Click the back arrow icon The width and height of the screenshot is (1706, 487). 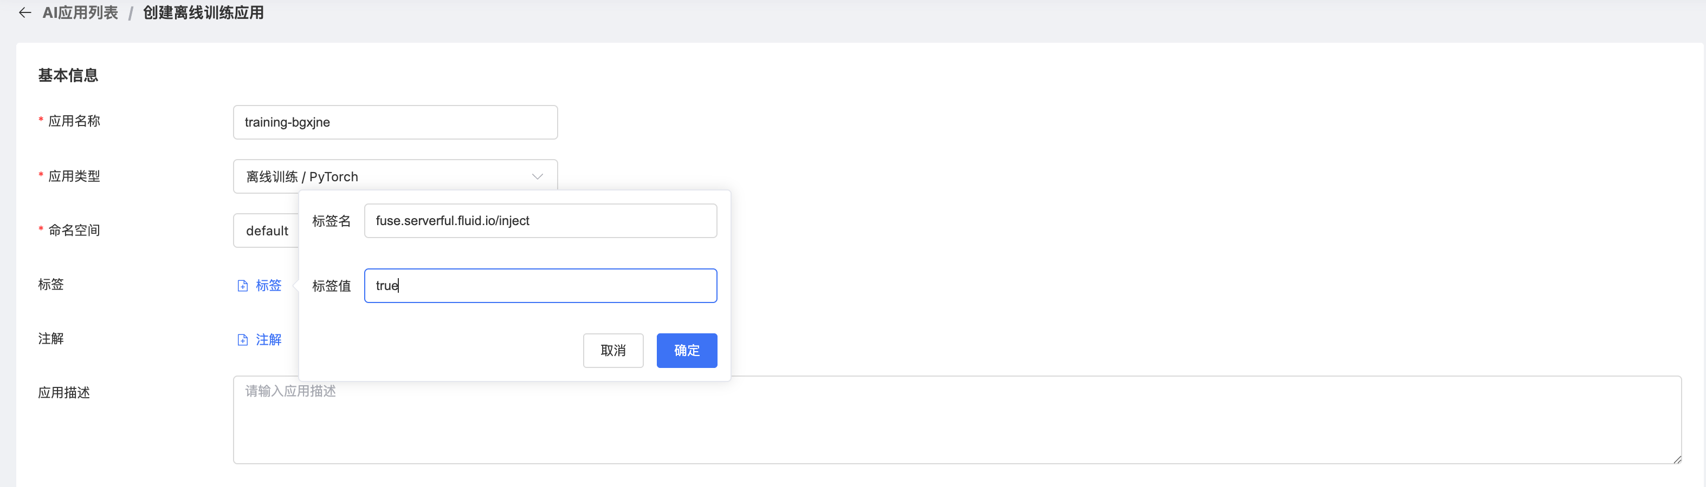tap(25, 12)
